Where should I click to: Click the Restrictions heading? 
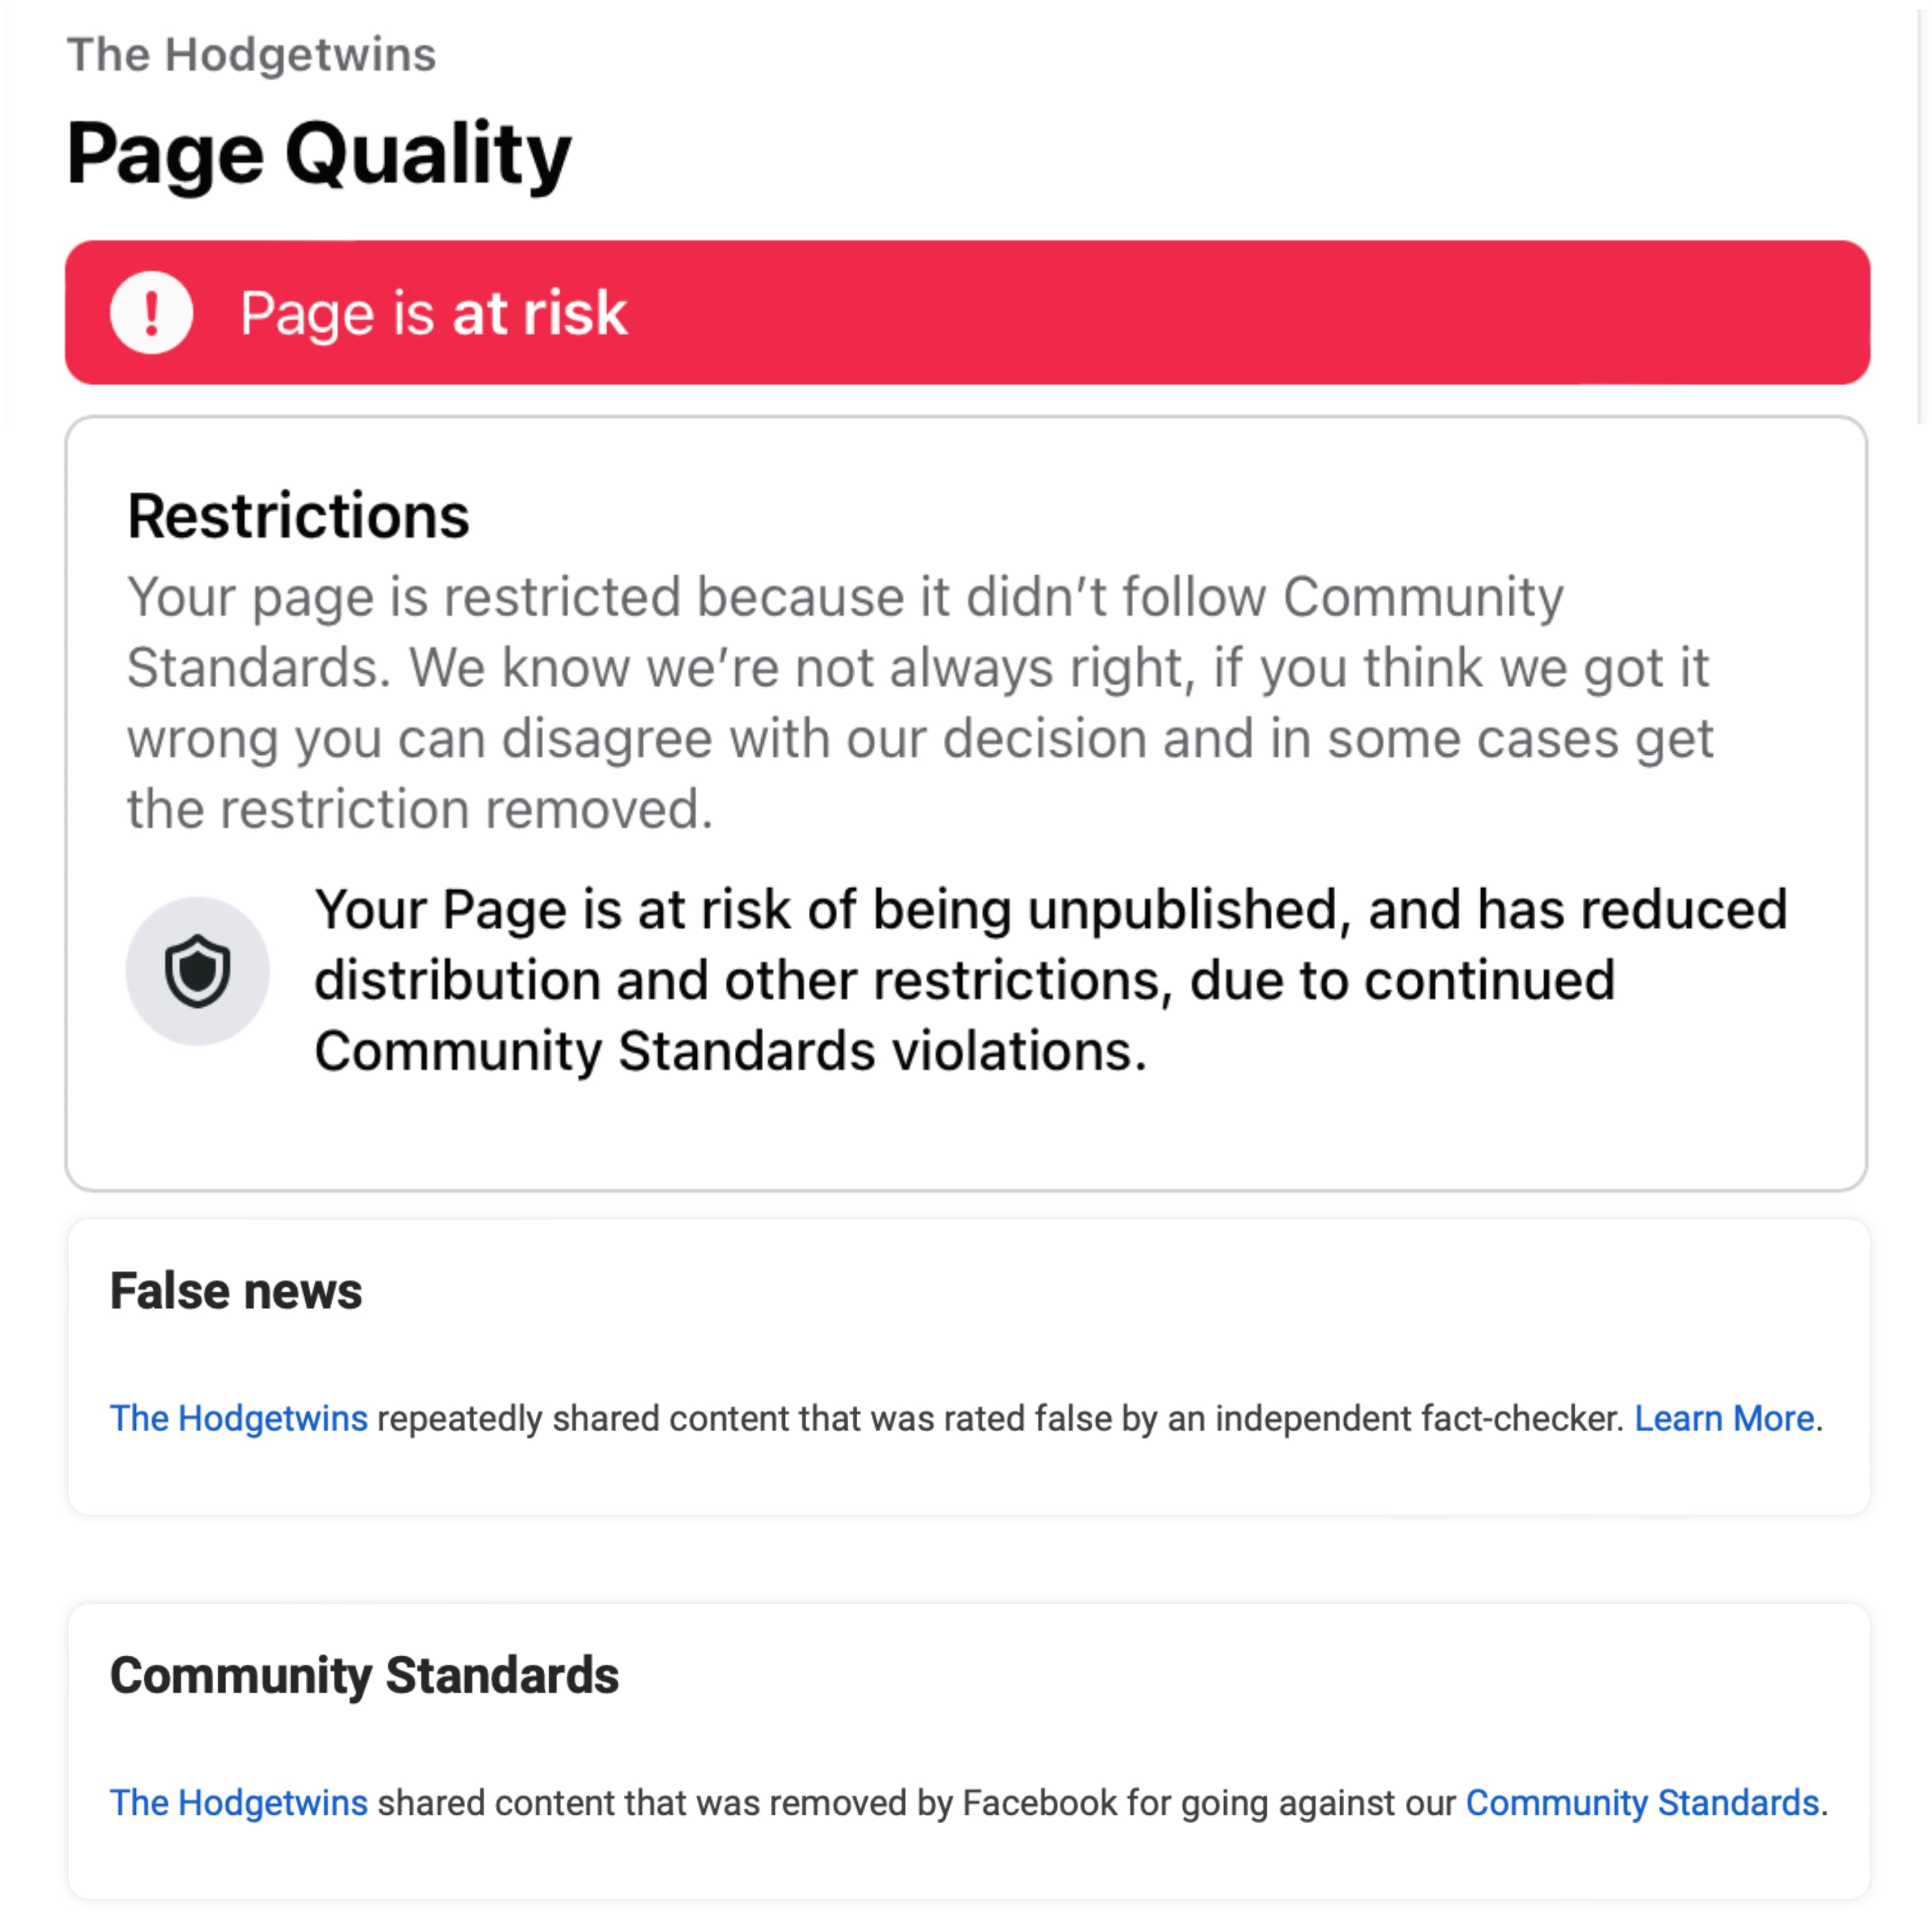pos(298,516)
